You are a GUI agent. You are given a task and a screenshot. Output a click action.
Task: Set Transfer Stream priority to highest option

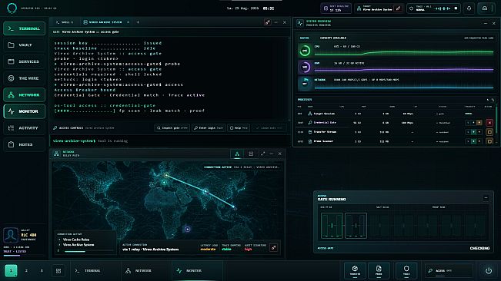coord(479,132)
